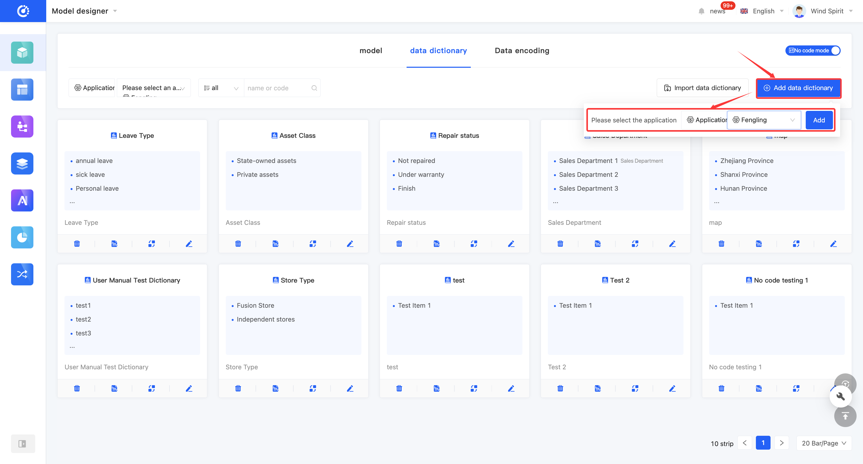Click the notification bell icon
The width and height of the screenshot is (863, 464).
(701, 11)
